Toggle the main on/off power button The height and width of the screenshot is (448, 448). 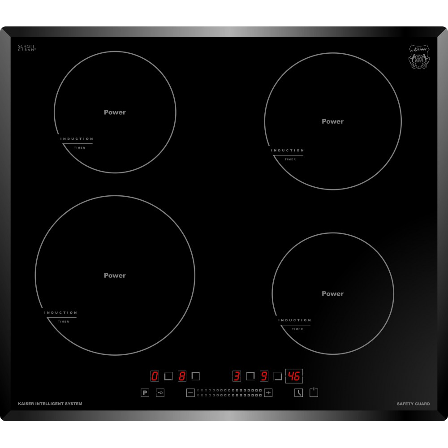tap(314, 392)
